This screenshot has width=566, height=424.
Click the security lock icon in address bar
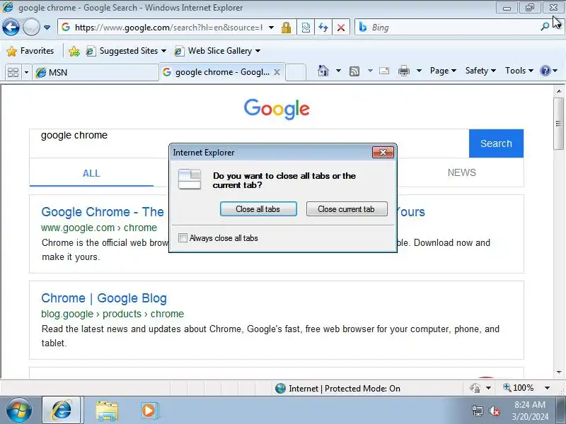click(287, 28)
